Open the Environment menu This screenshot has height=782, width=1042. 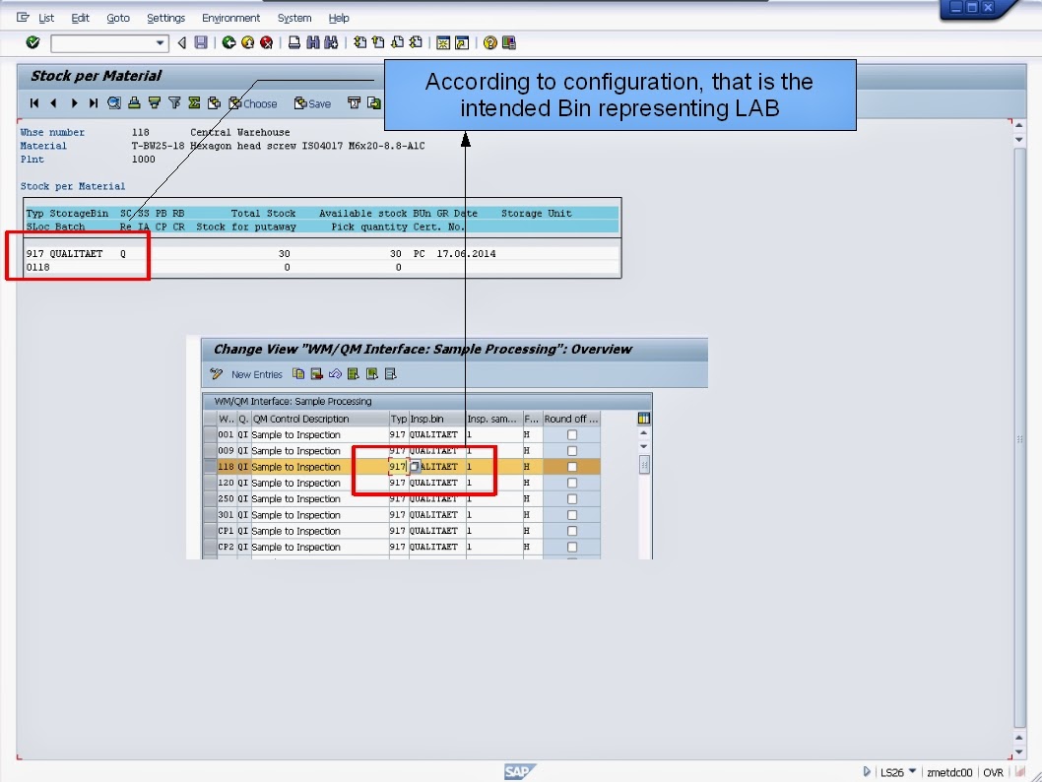[x=230, y=17]
